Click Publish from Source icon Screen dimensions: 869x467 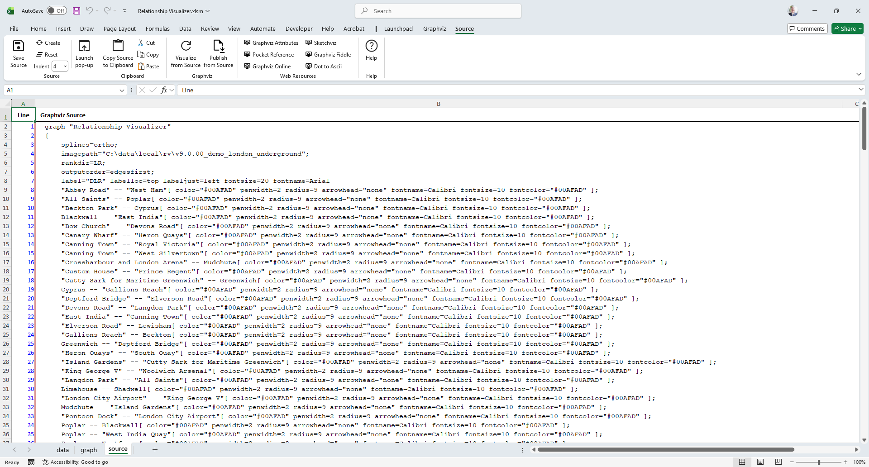pyautogui.click(x=218, y=47)
